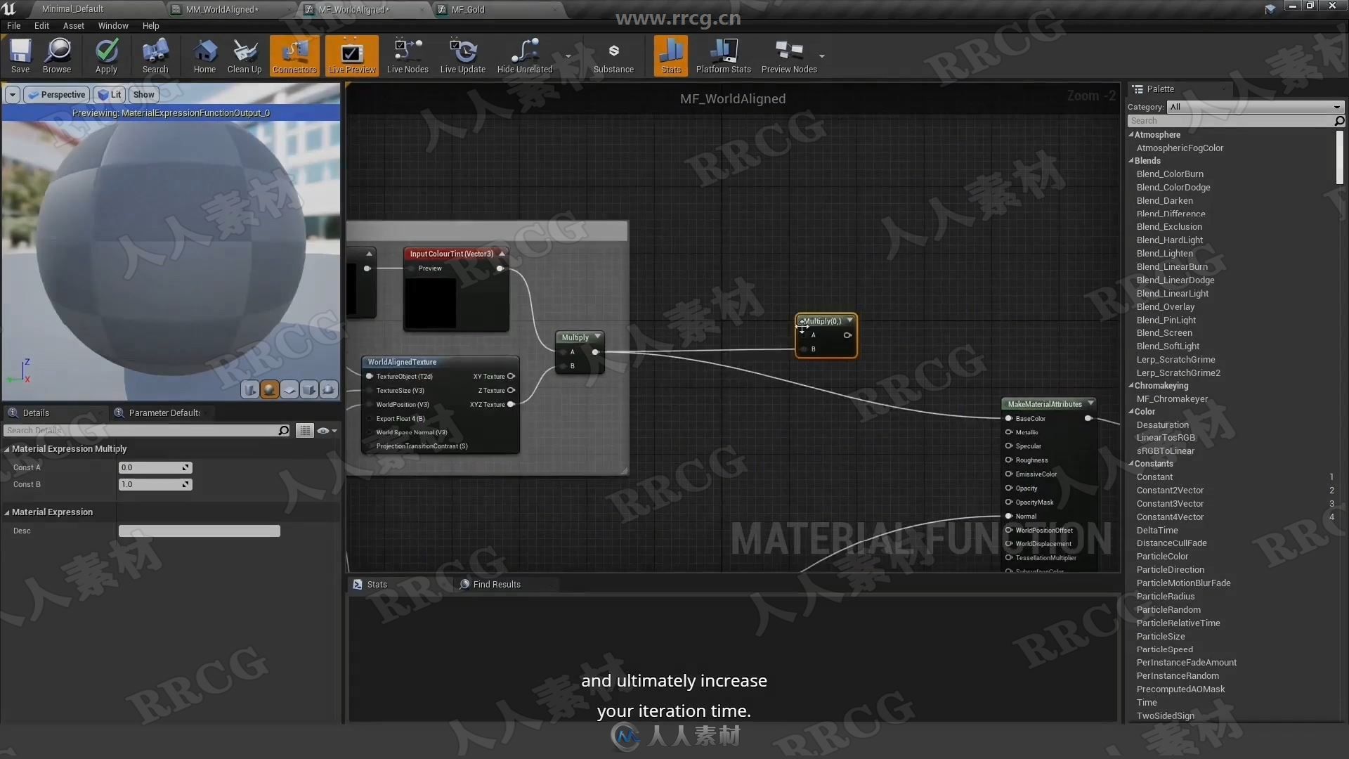Open the Edit menu
This screenshot has height=759, width=1349.
click(41, 25)
